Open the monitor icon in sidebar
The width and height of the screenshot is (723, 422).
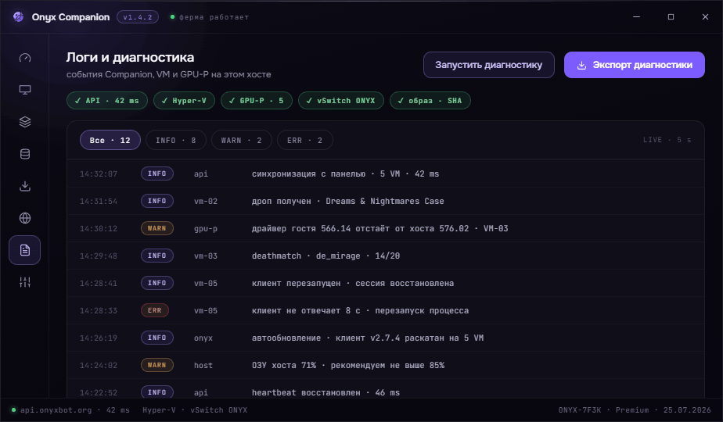[25, 90]
